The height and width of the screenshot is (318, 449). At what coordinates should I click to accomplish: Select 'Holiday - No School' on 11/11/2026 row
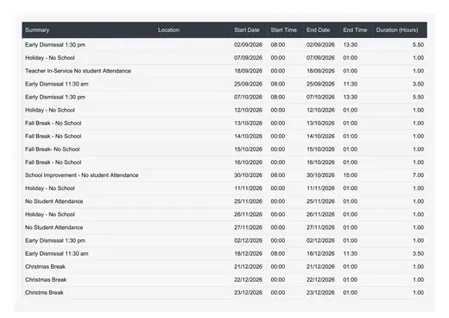(50, 188)
